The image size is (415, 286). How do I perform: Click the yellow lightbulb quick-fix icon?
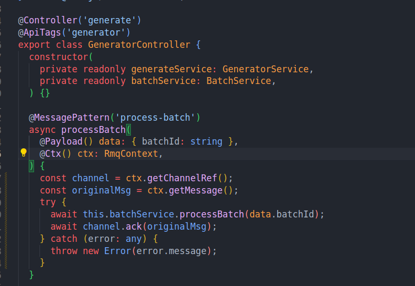23,153
